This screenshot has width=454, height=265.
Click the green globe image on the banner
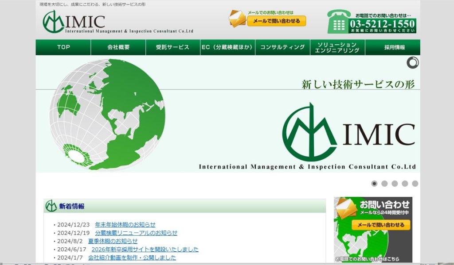107,115
